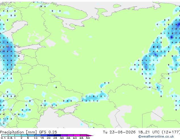The image size is (180, 139).
Task: Select magenta swatch between 40 and 45
Action: click(x=77, y=135)
